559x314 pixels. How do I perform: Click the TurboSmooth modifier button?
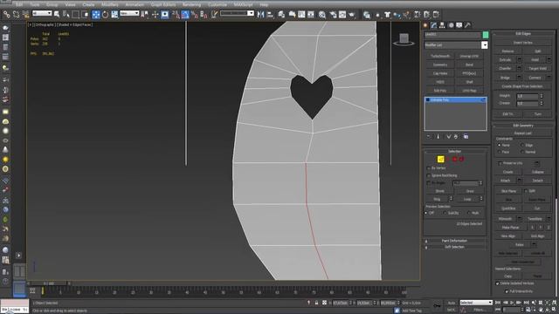(x=440, y=56)
